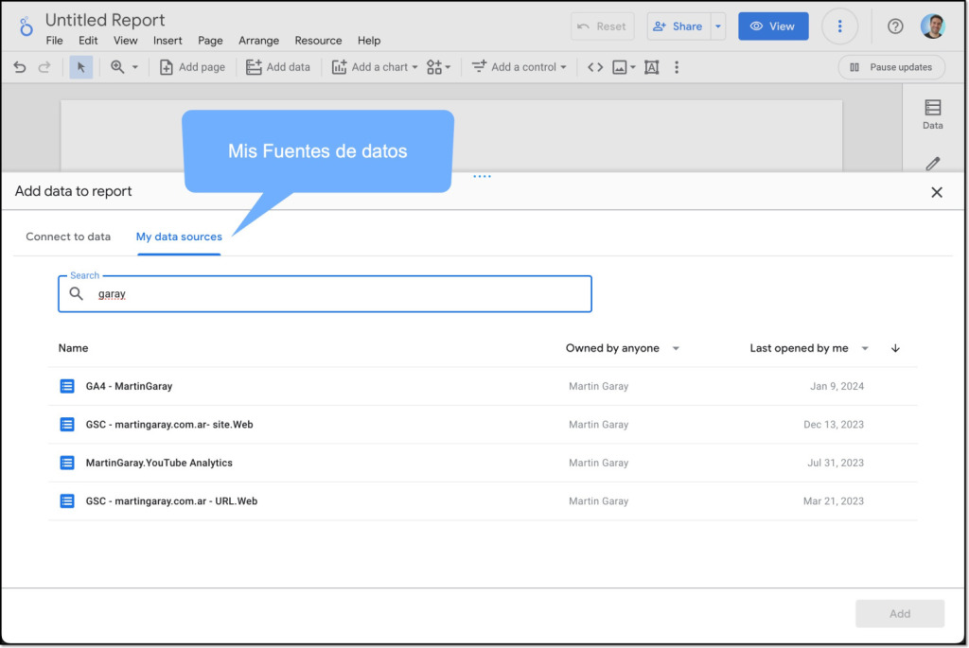Click the Mar 21, 2023 date cell
969x648 pixels.
(833, 501)
